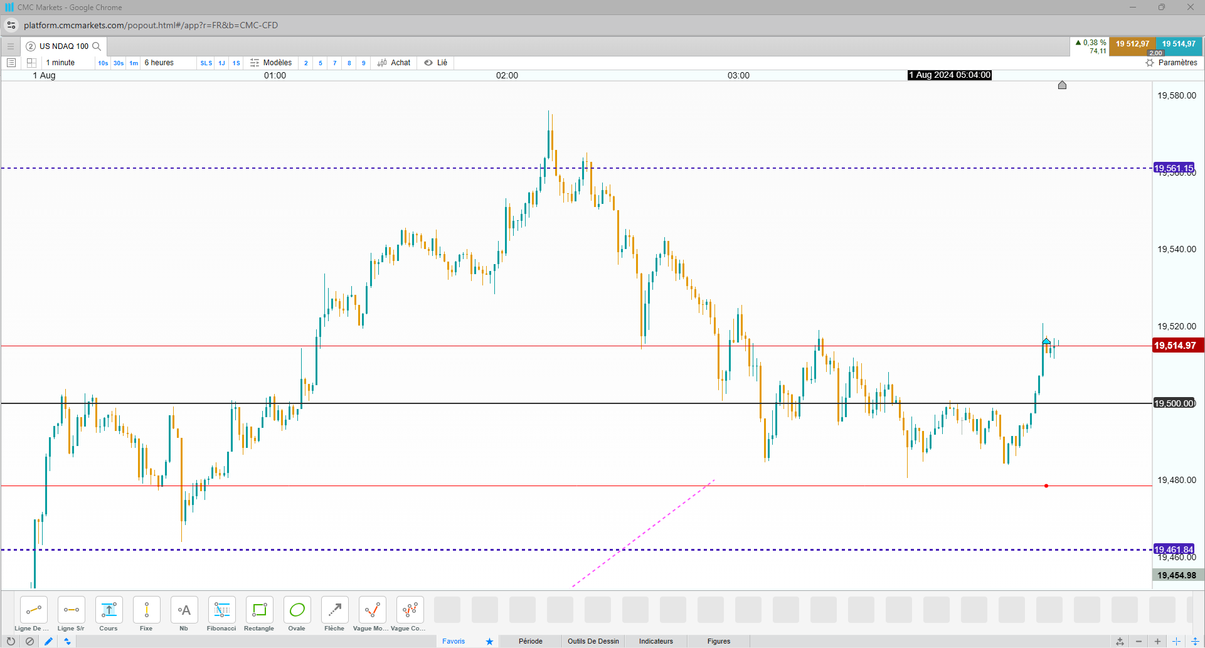Switch to the Période tab

click(531, 641)
